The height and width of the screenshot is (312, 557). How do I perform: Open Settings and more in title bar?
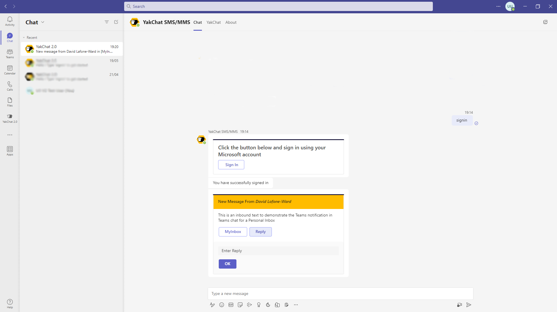(498, 6)
